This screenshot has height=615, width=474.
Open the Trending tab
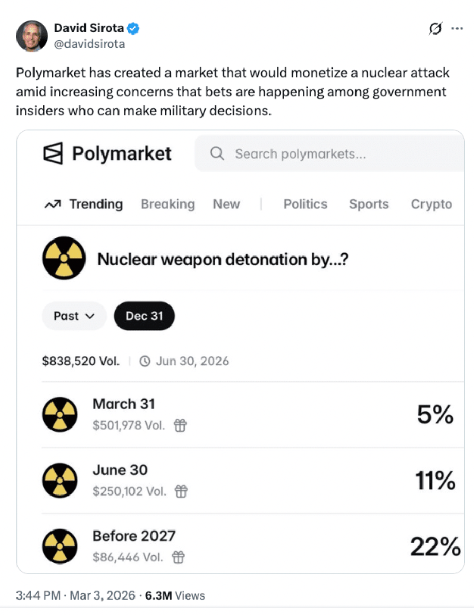83,204
